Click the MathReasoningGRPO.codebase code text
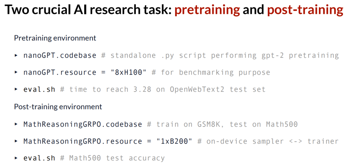 [83, 124]
